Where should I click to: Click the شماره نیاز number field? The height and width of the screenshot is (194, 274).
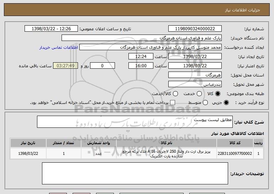[195, 29]
